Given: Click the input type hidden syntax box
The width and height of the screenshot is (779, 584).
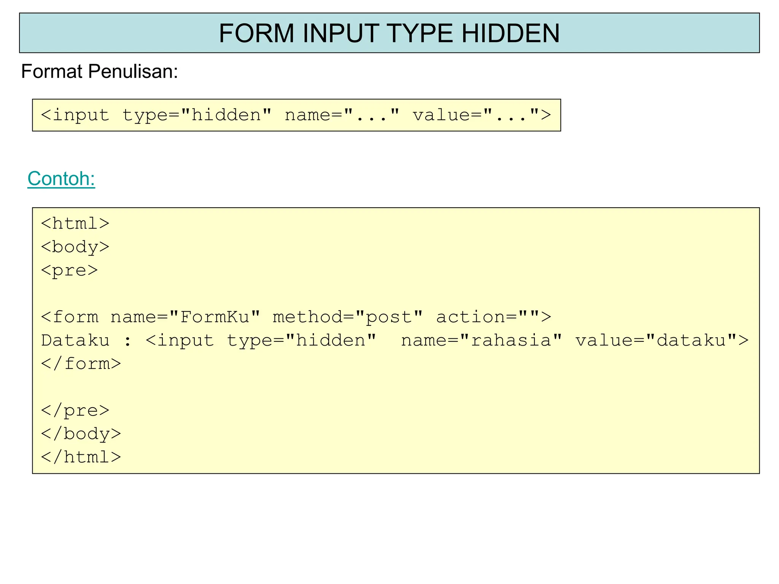Looking at the screenshot, I should pos(296,115).
